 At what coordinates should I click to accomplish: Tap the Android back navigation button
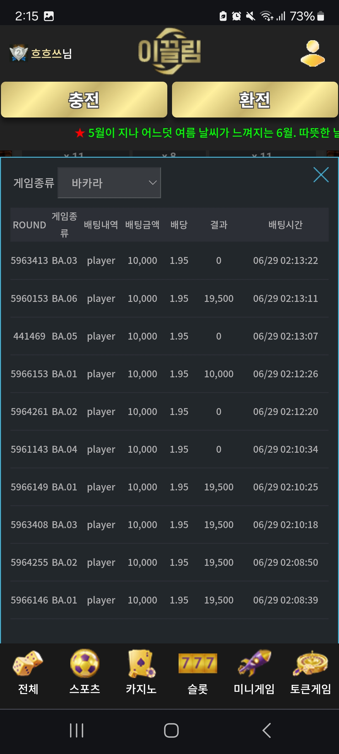(x=266, y=730)
